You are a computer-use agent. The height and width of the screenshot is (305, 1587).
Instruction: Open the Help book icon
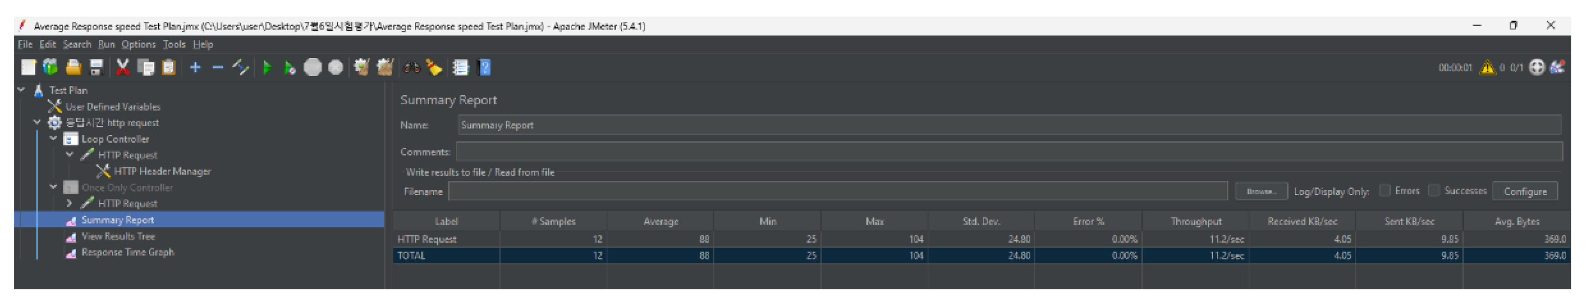(484, 67)
